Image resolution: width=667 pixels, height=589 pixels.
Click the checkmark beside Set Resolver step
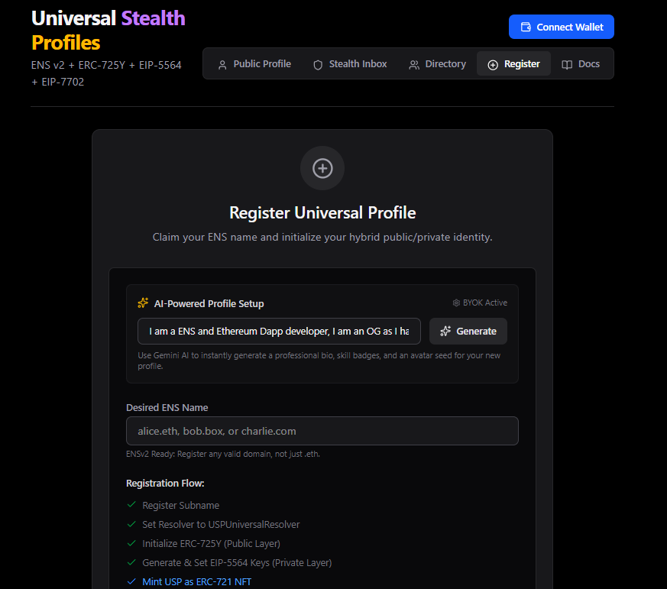pos(131,524)
